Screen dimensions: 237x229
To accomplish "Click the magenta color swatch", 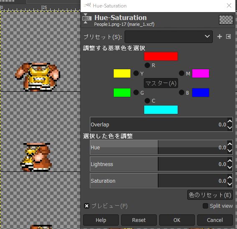I will point(201,73).
